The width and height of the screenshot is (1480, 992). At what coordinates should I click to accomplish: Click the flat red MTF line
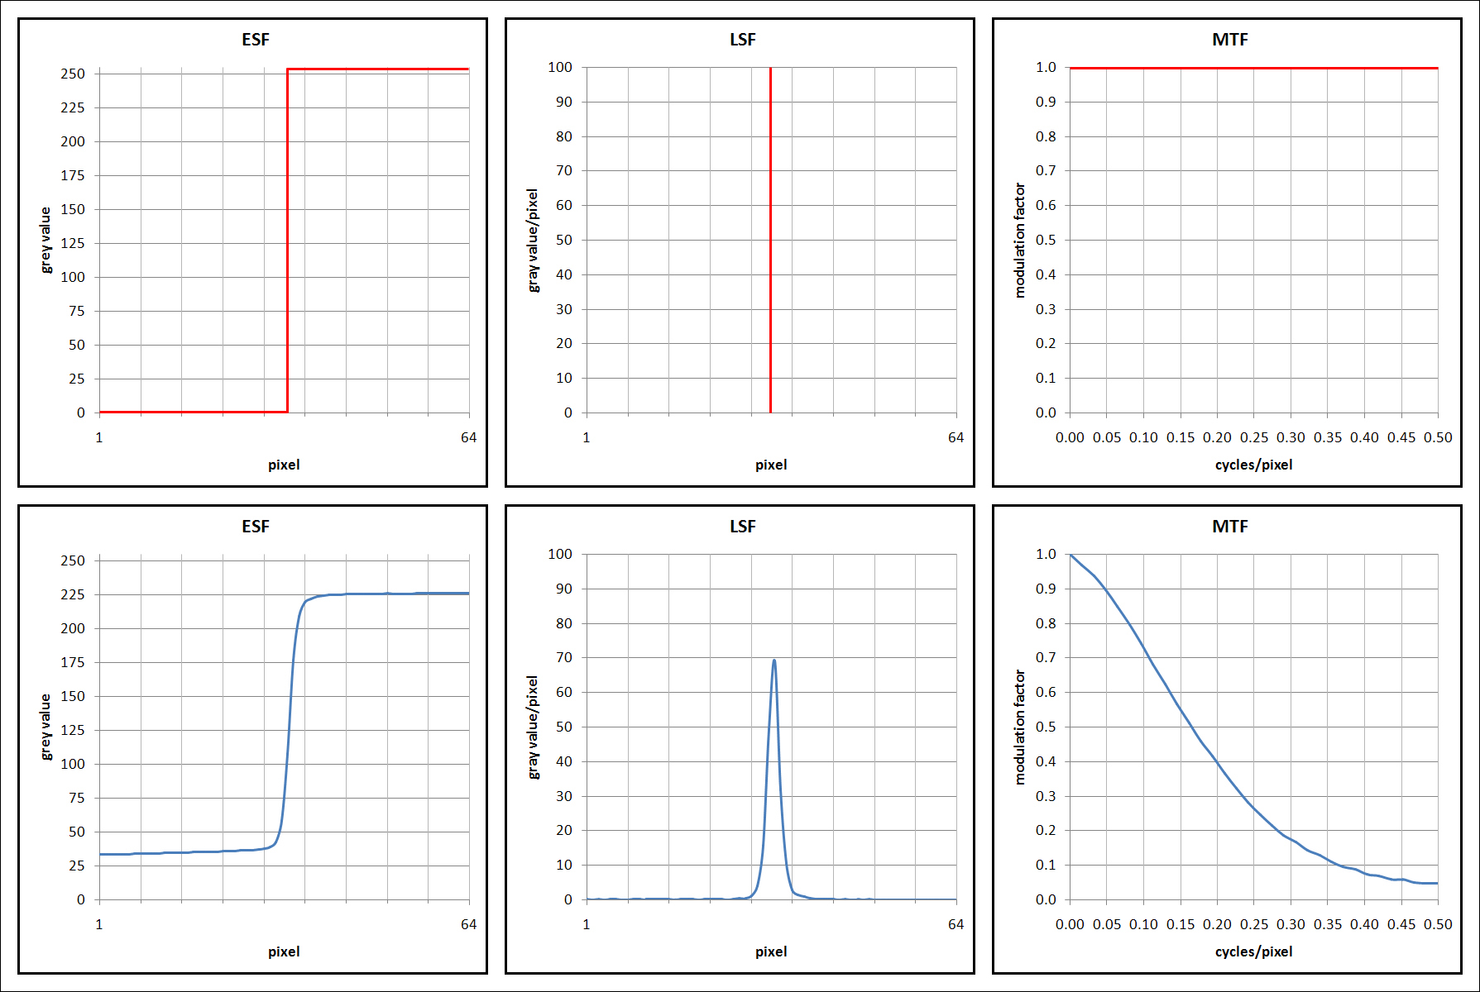click(1253, 68)
